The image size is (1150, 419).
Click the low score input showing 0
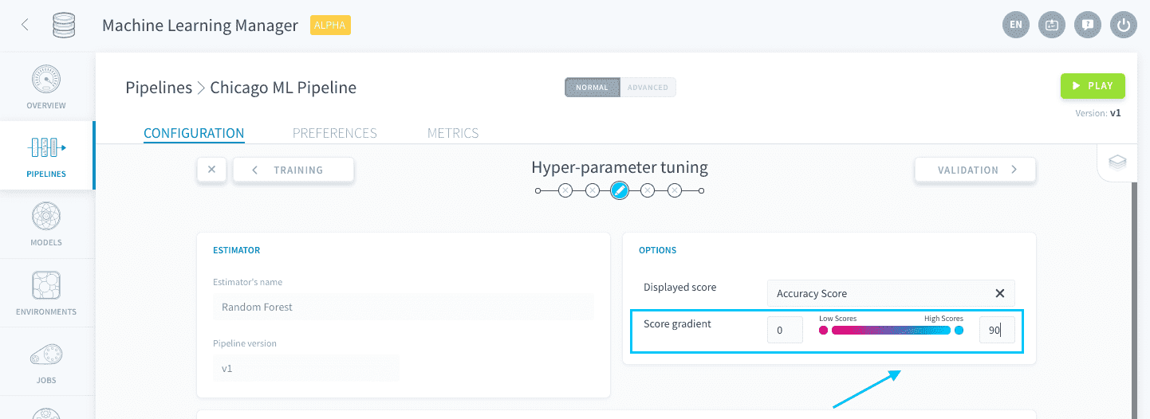click(785, 330)
